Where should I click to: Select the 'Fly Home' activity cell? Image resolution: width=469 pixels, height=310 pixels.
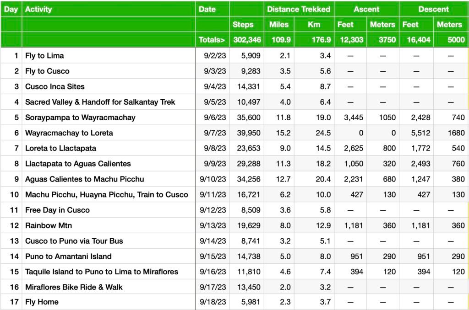coord(109,302)
